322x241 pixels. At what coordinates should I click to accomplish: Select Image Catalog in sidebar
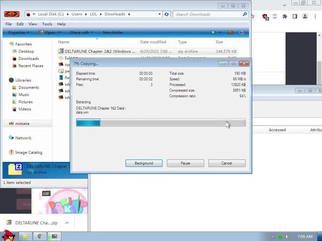tap(26, 152)
